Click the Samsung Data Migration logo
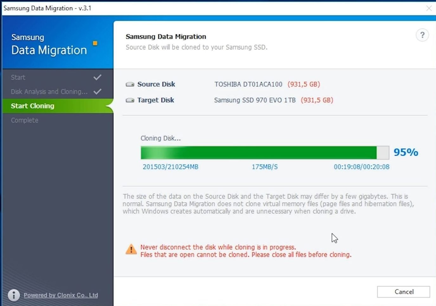This screenshot has width=436, height=306. tap(49, 44)
